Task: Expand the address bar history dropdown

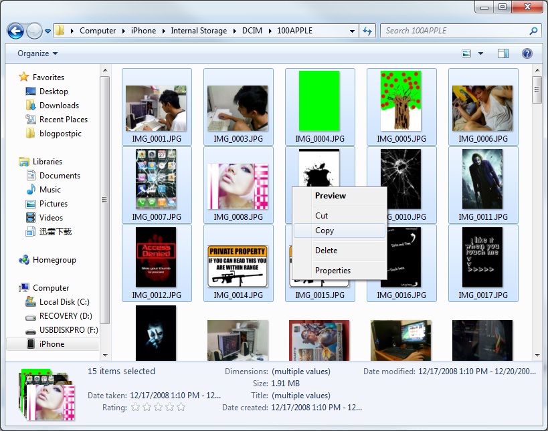Action: 352,31
